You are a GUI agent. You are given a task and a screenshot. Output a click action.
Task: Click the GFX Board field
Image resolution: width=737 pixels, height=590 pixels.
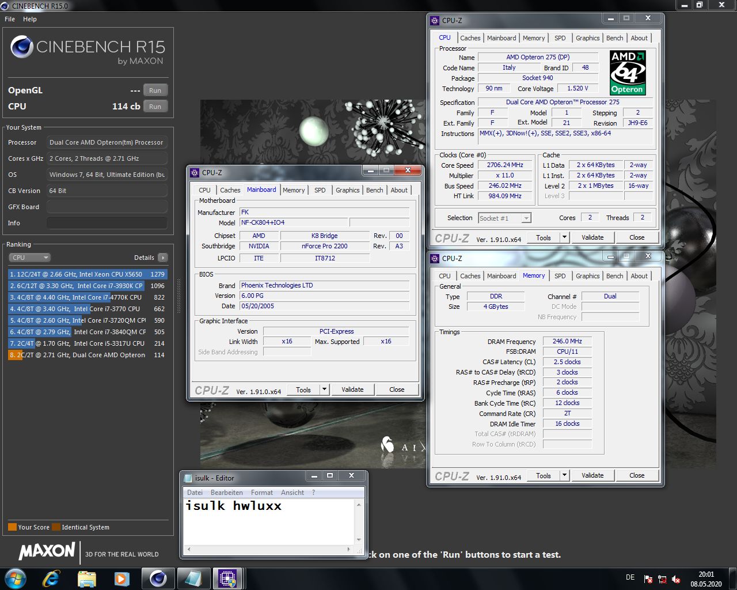107,207
